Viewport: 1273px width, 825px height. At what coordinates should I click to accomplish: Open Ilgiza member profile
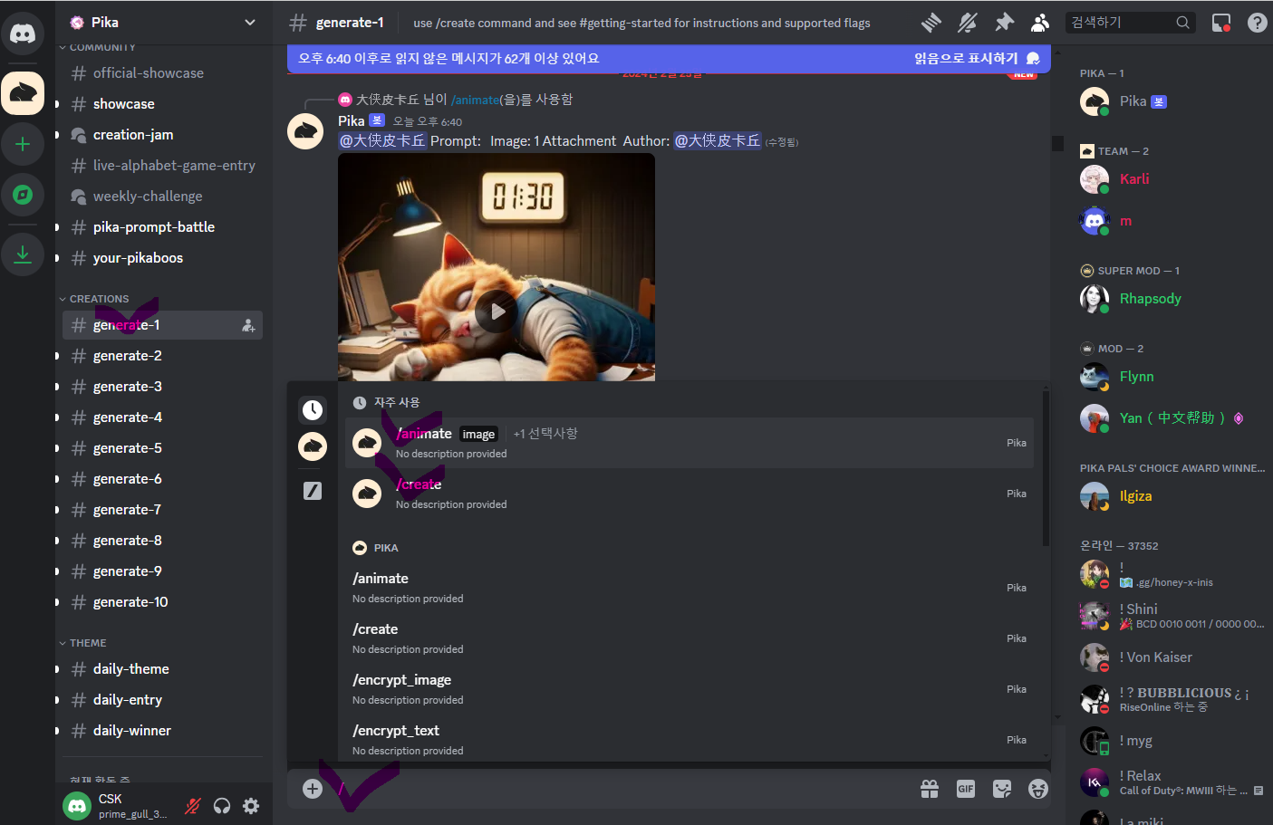1171,496
